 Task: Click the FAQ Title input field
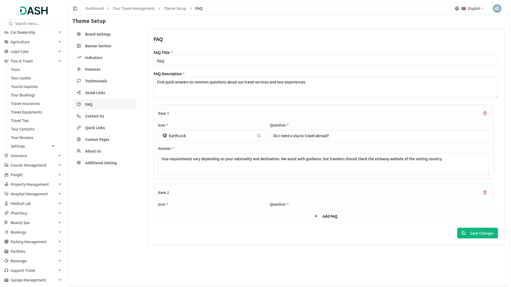coord(325,61)
